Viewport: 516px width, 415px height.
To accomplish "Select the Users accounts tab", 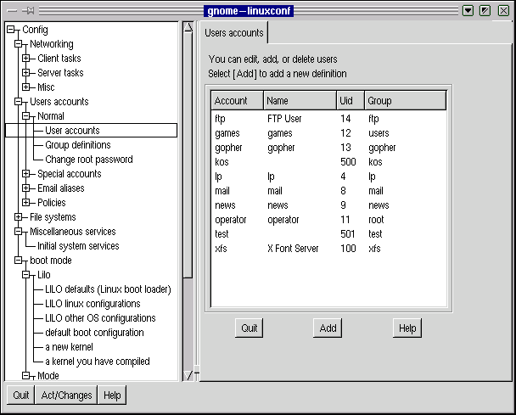I will [x=233, y=33].
